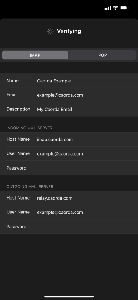Tap the Verifying title text
Viewport: 138px width, 300px height.
coord(69,31)
